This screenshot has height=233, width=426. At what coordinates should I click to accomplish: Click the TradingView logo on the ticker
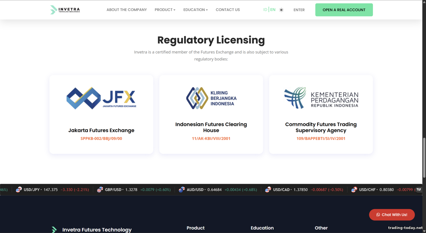(419, 190)
